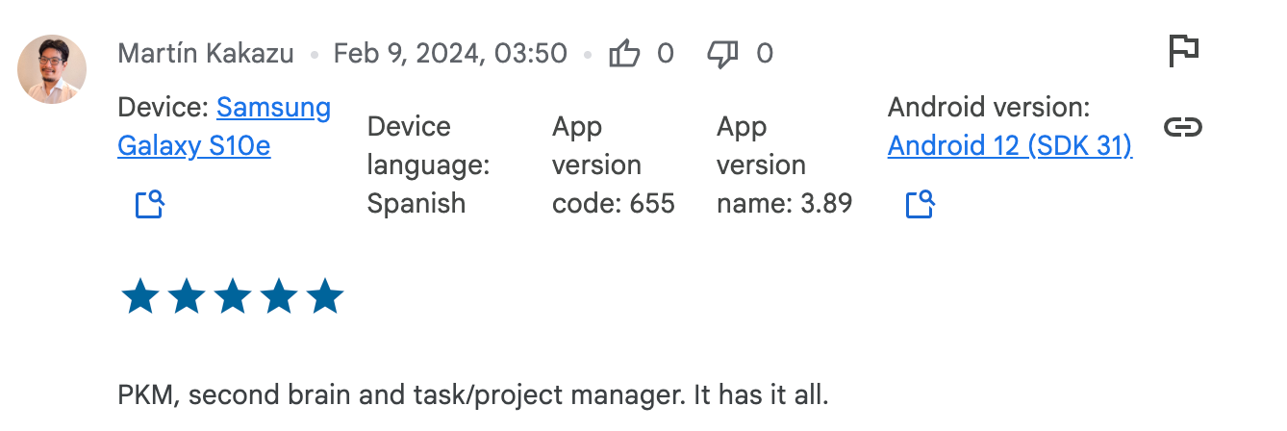Click Martín Kakazu's profile avatar
The height and width of the screenshot is (431, 1287).
[52, 69]
